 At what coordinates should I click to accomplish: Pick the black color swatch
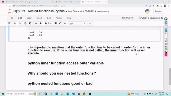[x=166, y=53]
